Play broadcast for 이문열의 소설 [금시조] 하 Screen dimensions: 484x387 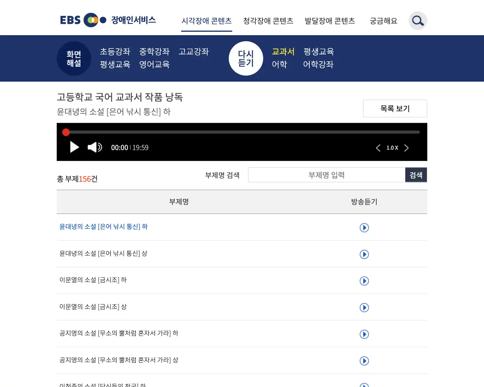pos(364,281)
